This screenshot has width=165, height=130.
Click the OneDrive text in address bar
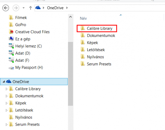click(55, 8)
